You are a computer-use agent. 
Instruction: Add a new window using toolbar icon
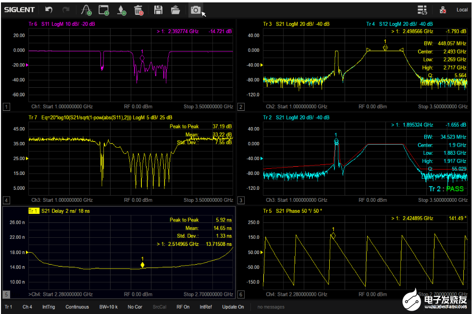pos(103,10)
